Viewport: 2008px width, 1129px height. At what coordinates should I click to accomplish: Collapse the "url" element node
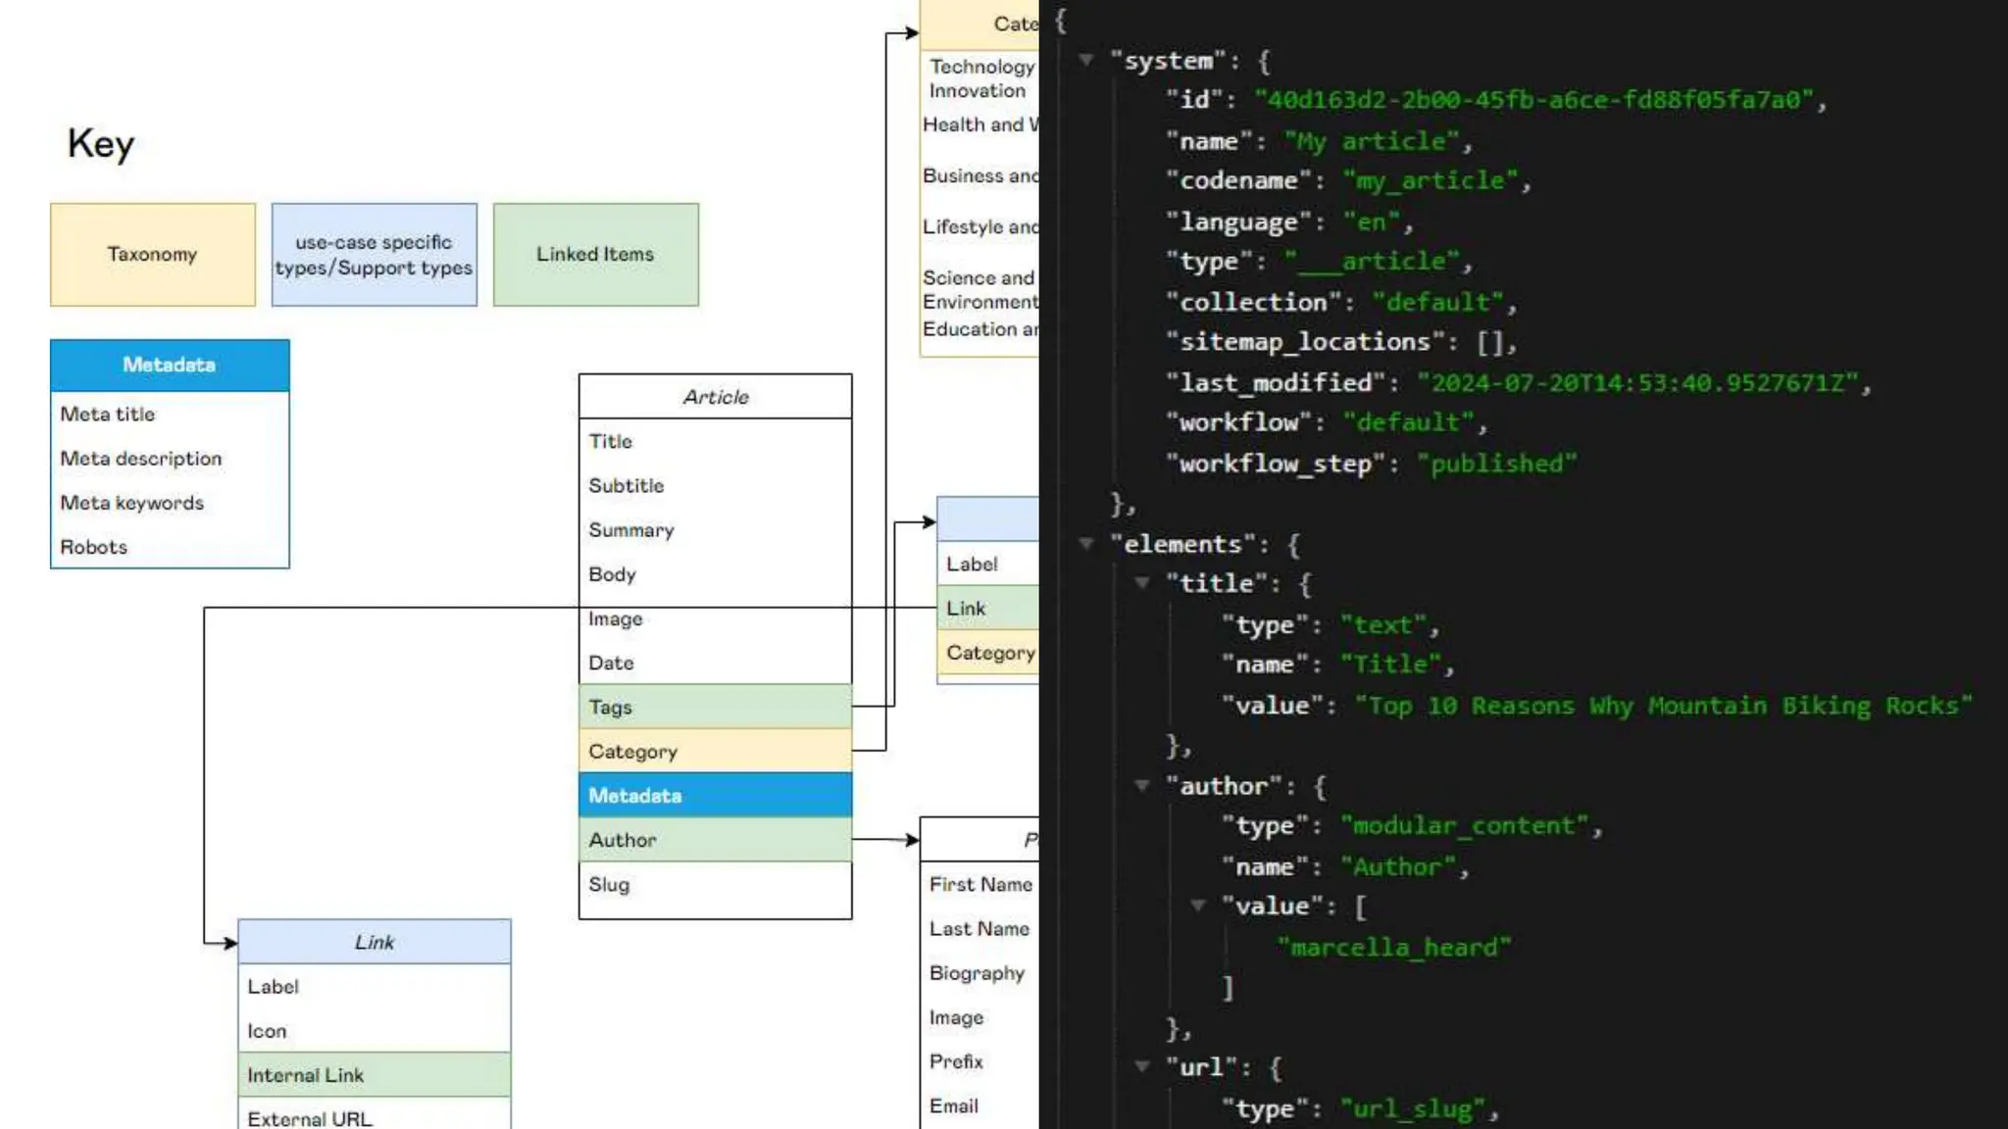pyautogui.click(x=1141, y=1066)
